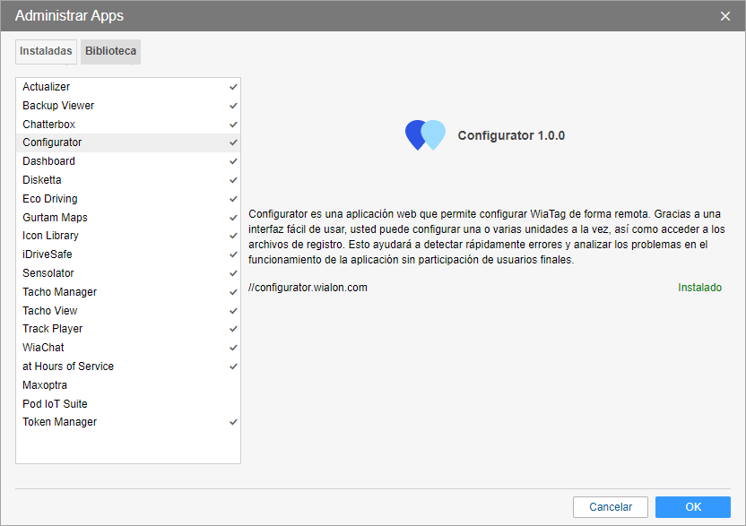The width and height of the screenshot is (746, 526).
Task: Switch to the Biblioteca tab
Action: 110,52
